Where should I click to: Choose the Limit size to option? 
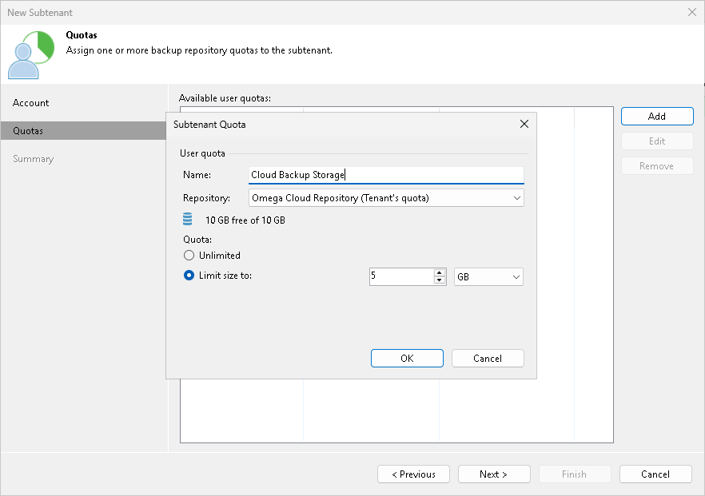pyautogui.click(x=189, y=276)
